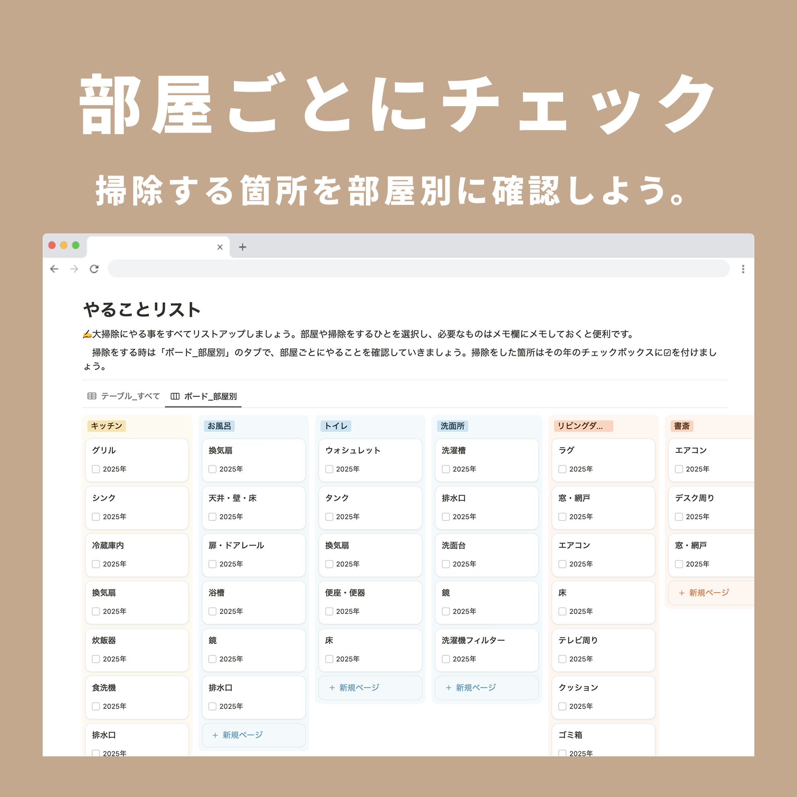Click the browser forward arrow
This screenshot has height=797, width=797.
(74, 269)
